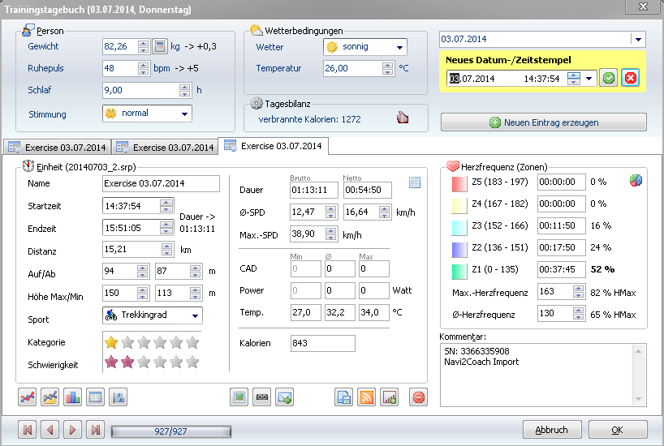Click the Kalorien field showing 843
The width and height of the screenshot is (664, 446).
[x=323, y=343]
